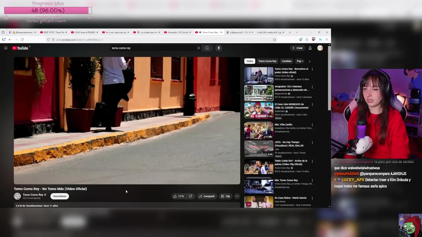Screen dimensions: 422x237
Task: Open options for Borrachos al poder video
Action: [x=312, y=69]
